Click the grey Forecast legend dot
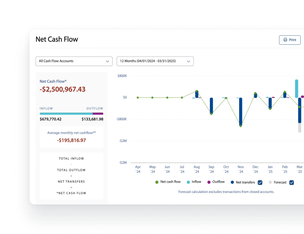304x234 pixels. pos(270,182)
